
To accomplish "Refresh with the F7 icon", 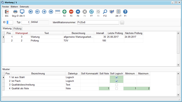I will [92, 12].
